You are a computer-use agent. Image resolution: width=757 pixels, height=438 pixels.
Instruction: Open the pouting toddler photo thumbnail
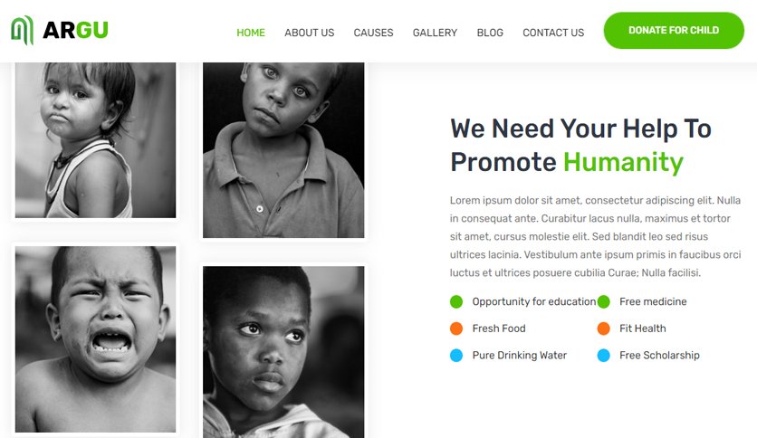pyautogui.click(x=96, y=140)
